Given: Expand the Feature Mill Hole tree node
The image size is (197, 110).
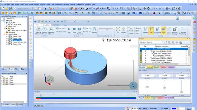Looking at the screenshot, I should coord(7,42).
